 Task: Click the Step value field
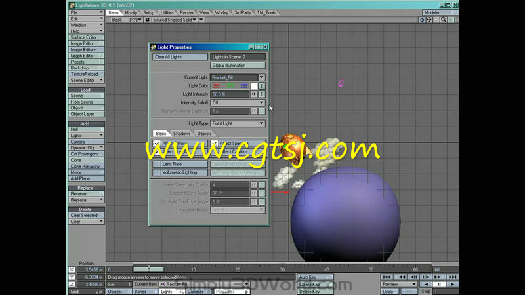[x=446, y=292]
